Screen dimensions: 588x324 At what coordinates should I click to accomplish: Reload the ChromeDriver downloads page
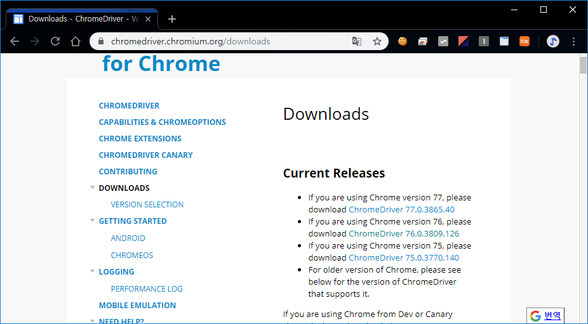[55, 41]
